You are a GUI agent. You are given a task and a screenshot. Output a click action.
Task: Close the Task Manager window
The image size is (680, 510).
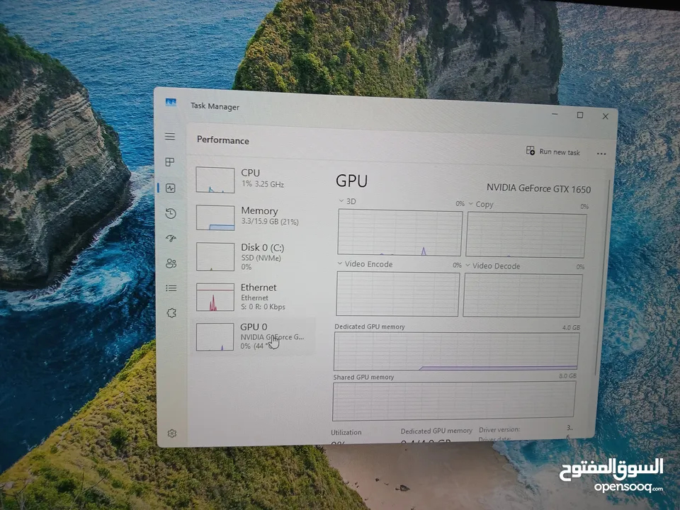pos(606,116)
